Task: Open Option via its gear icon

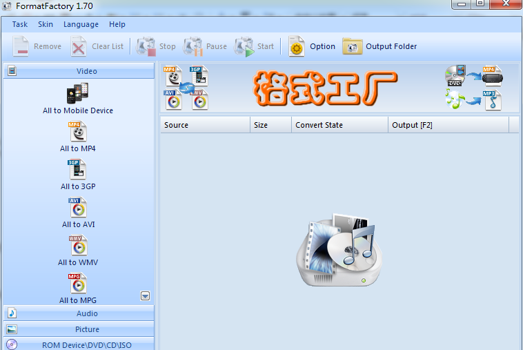Action: click(297, 46)
